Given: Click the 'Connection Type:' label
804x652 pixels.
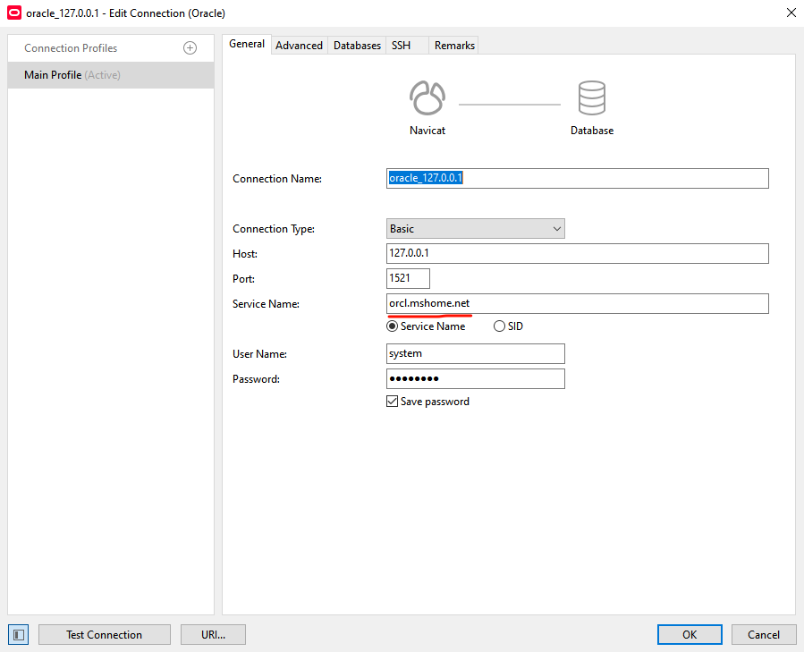Looking at the screenshot, I should pyautogui.click(x=274, y=229).
